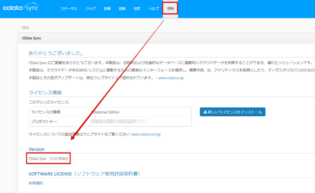Viewport: 315px width, 193px height.
Task: Click the CData Sync logo
Action: pyautogui.click(x=21, y=7)
